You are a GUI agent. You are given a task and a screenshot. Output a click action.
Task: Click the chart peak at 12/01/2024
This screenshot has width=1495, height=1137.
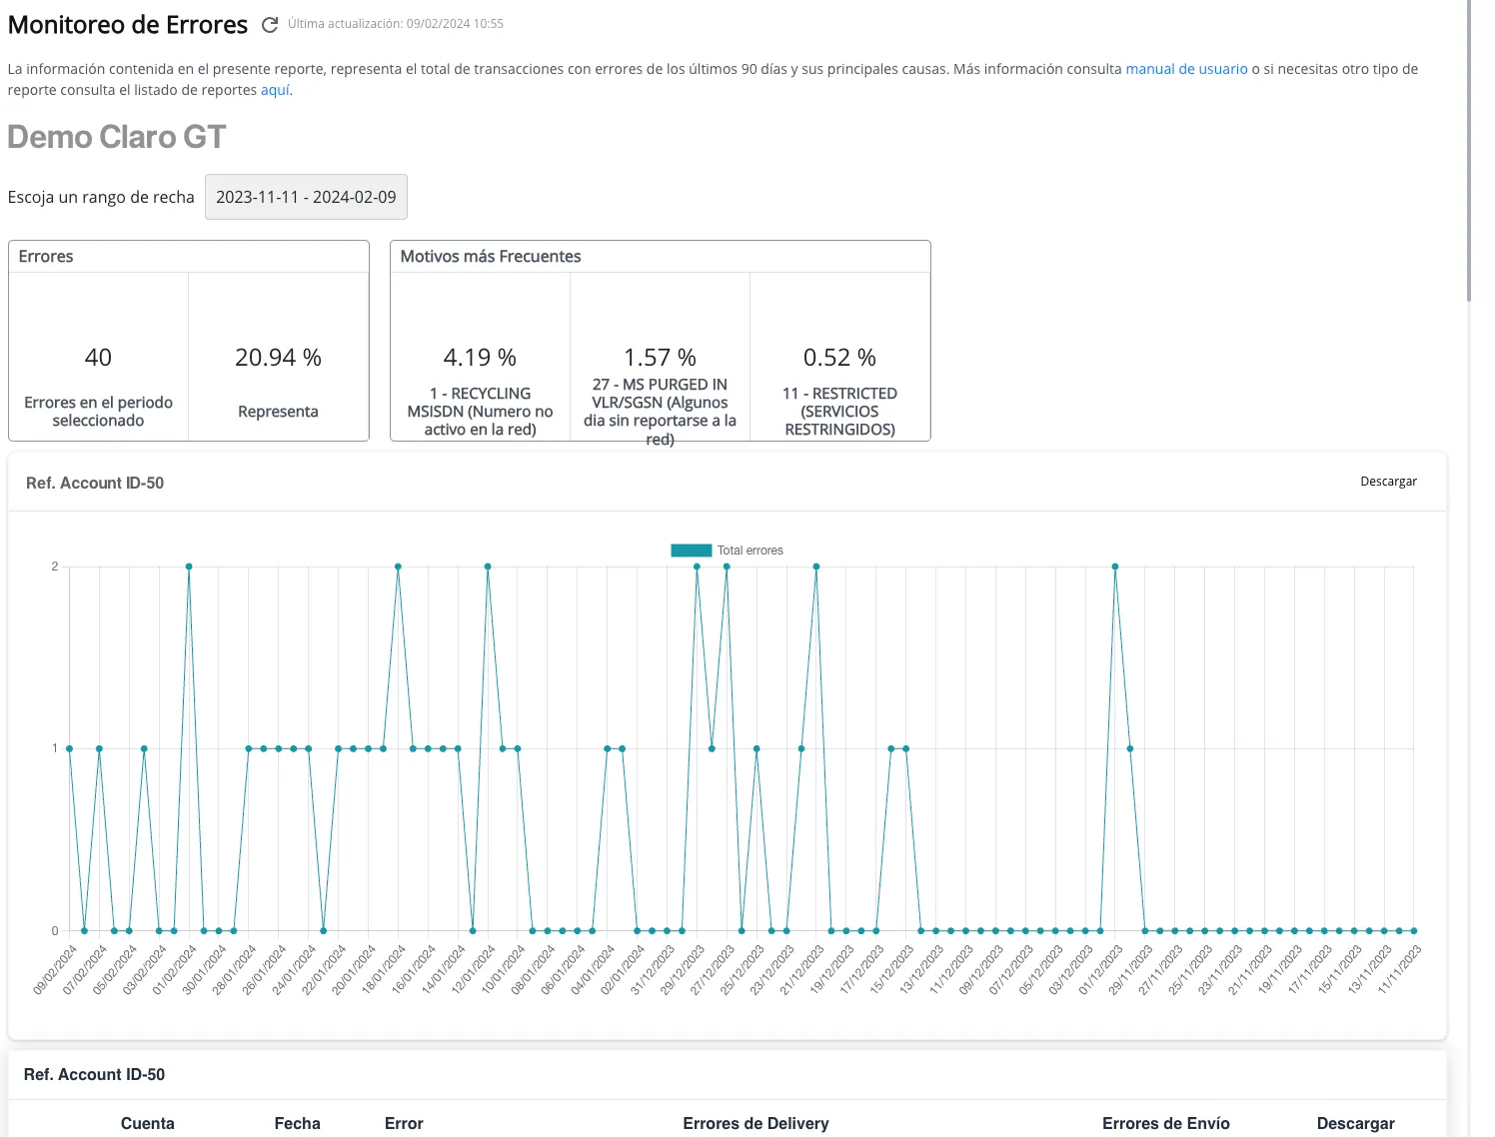point(488,567)
